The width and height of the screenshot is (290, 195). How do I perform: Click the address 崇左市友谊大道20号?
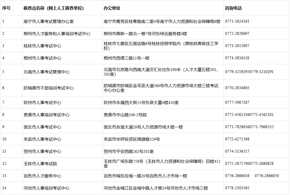coord(122,127)
